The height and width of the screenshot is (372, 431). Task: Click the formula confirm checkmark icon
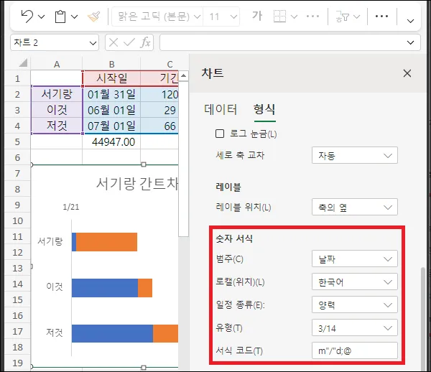[x=129, y=42]
